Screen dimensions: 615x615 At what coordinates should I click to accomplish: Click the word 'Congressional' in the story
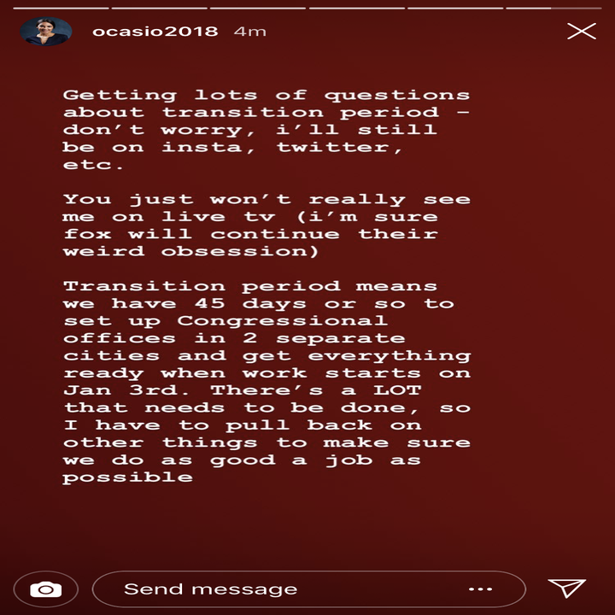pyautogui.click(x=283, y=322)
